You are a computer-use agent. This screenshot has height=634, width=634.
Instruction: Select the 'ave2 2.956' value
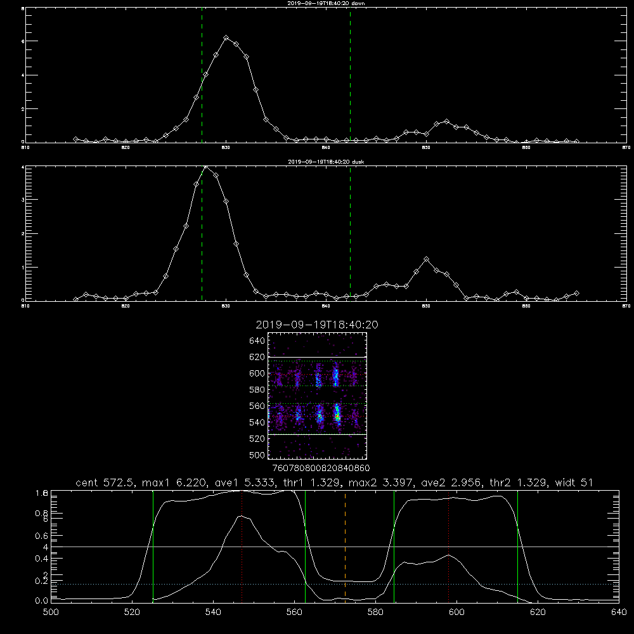coord(451,482)
